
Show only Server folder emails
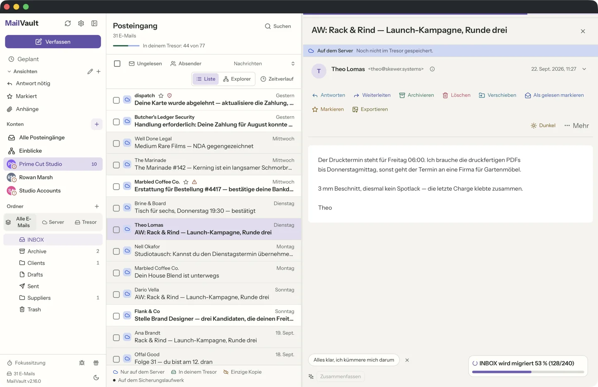click(53, 222)
